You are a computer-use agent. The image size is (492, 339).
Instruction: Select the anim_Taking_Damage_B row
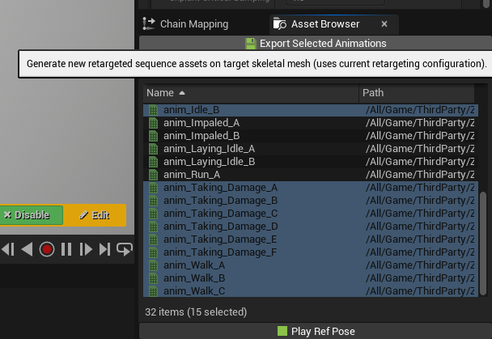click(x=311, y=201)
